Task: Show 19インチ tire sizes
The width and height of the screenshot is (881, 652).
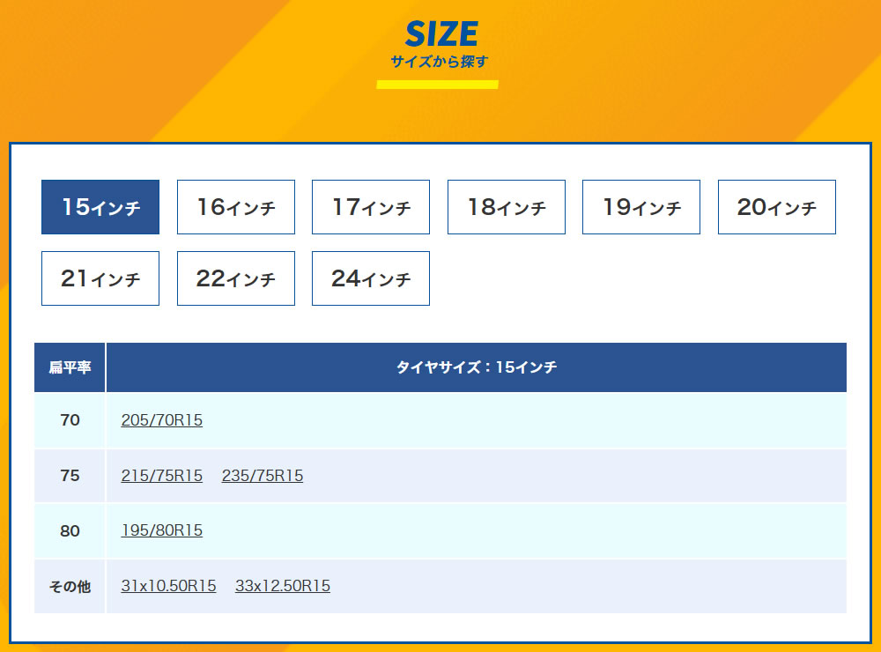Action: (x=641, y=207)
